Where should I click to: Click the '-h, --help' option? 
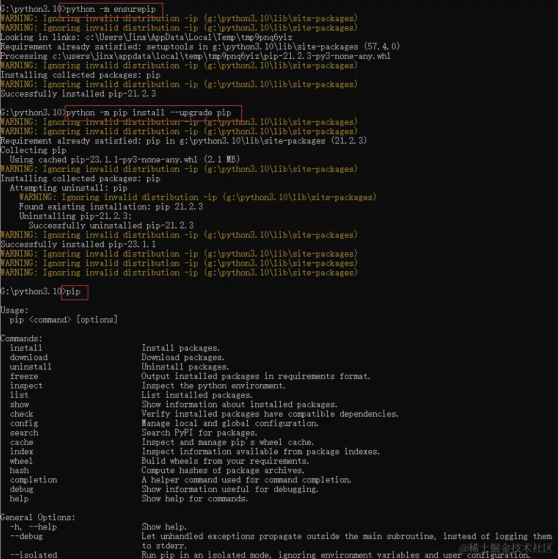click(x=33, y=527)
